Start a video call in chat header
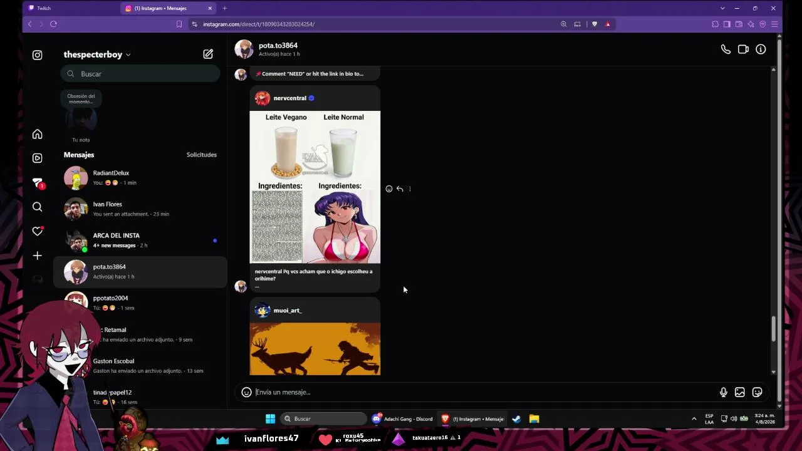This screenshot has height=451, width=802. pyautogui.click(x=743, y=49)
